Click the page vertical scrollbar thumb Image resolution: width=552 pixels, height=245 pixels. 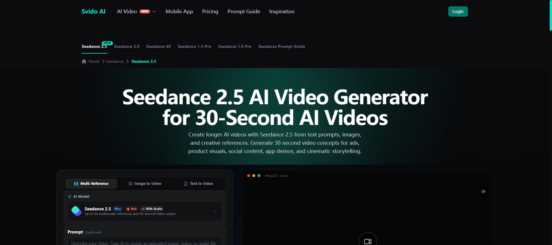pos(551,15)
